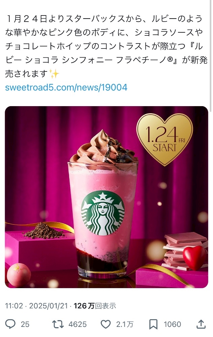
Task: Tap the retweet arrows icon
Action: tap(58, 324)
